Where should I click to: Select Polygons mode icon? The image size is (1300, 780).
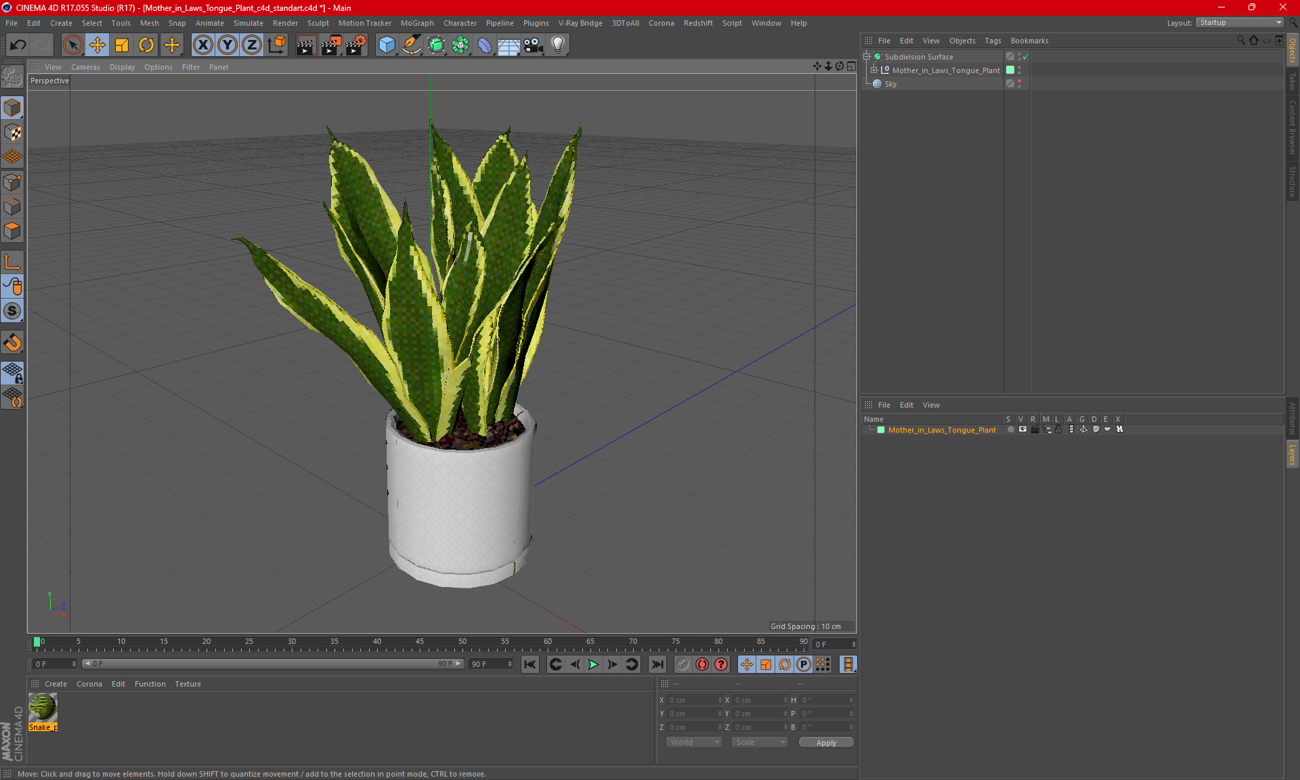(12, 231)
